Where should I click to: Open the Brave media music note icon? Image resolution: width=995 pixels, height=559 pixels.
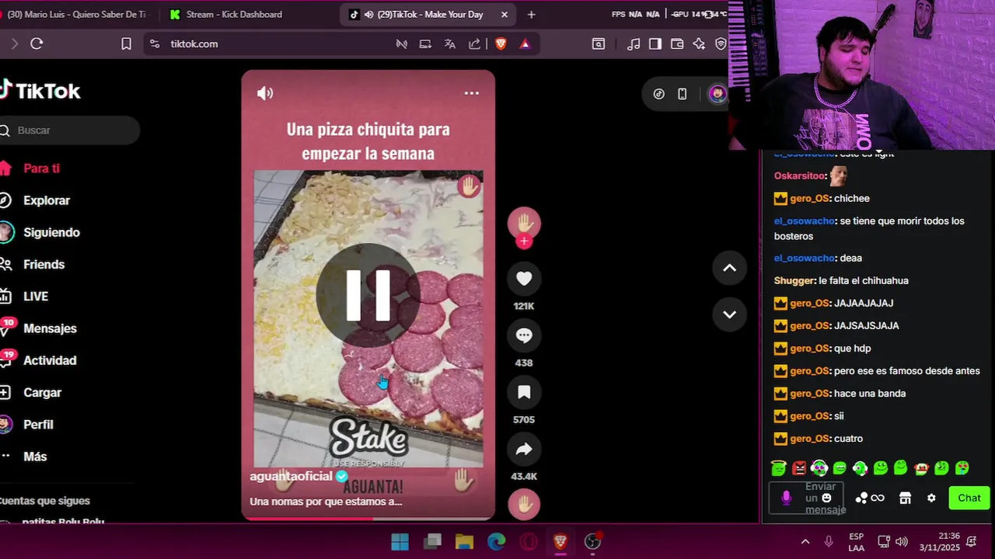coord(634,44)
